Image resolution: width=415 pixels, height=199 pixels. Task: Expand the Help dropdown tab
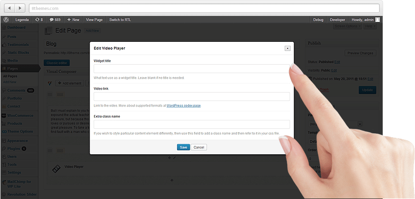tap(370, 26)
